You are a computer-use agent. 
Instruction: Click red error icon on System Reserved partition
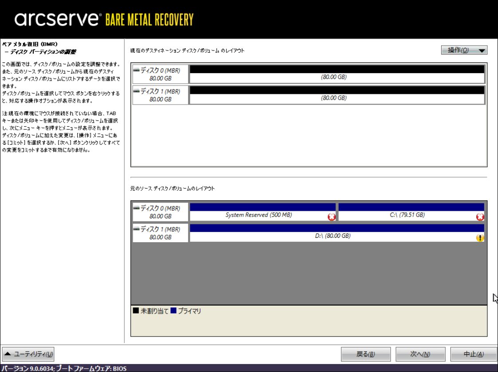(x=331, y=217)
